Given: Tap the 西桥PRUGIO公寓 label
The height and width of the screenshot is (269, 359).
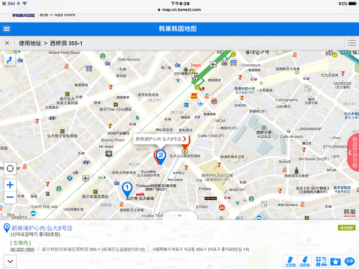Looking at the screenshot, I should (217, 177).
